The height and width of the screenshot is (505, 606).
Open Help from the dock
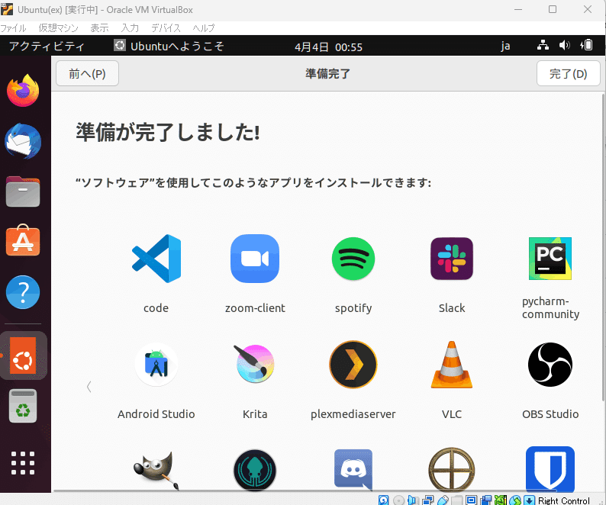[23, 292]
